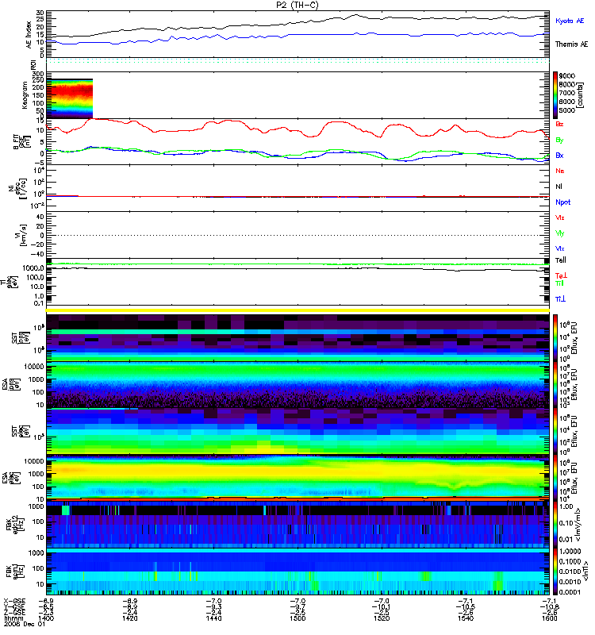Viewport: 595px width, 635px height.
Task: Click the 1520 time axis label
Action: click(x=382, y=618)
